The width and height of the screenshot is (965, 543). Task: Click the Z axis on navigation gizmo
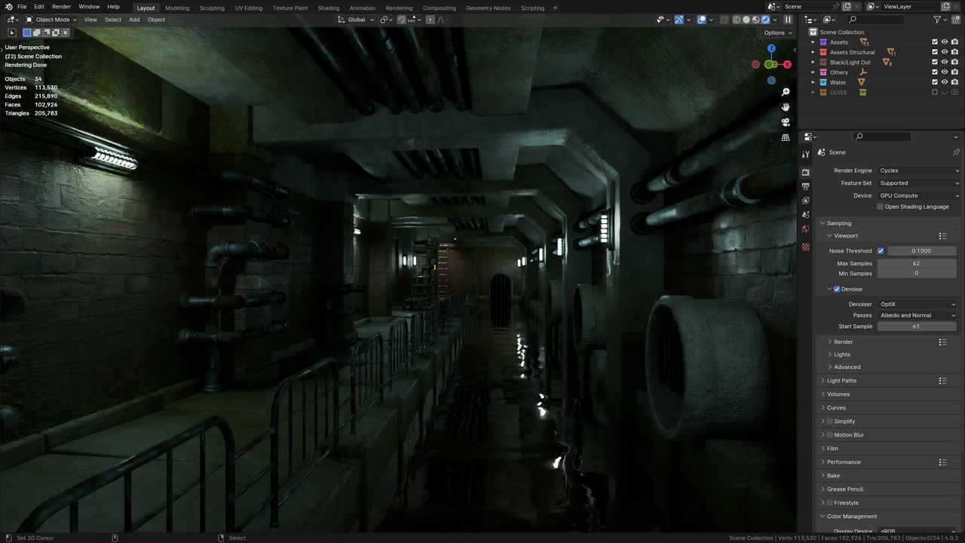(x=771, y=48)
